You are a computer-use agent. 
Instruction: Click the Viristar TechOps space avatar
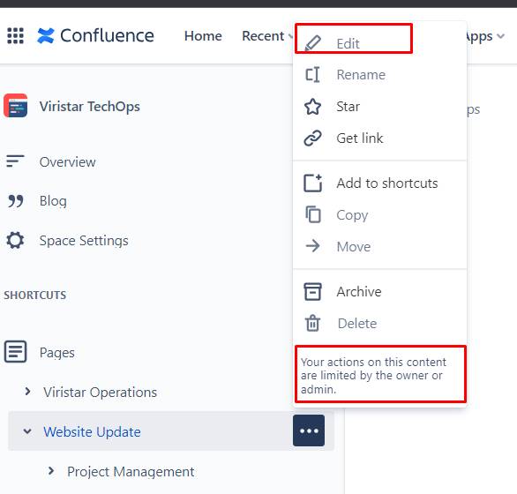(x=16, y=106)
